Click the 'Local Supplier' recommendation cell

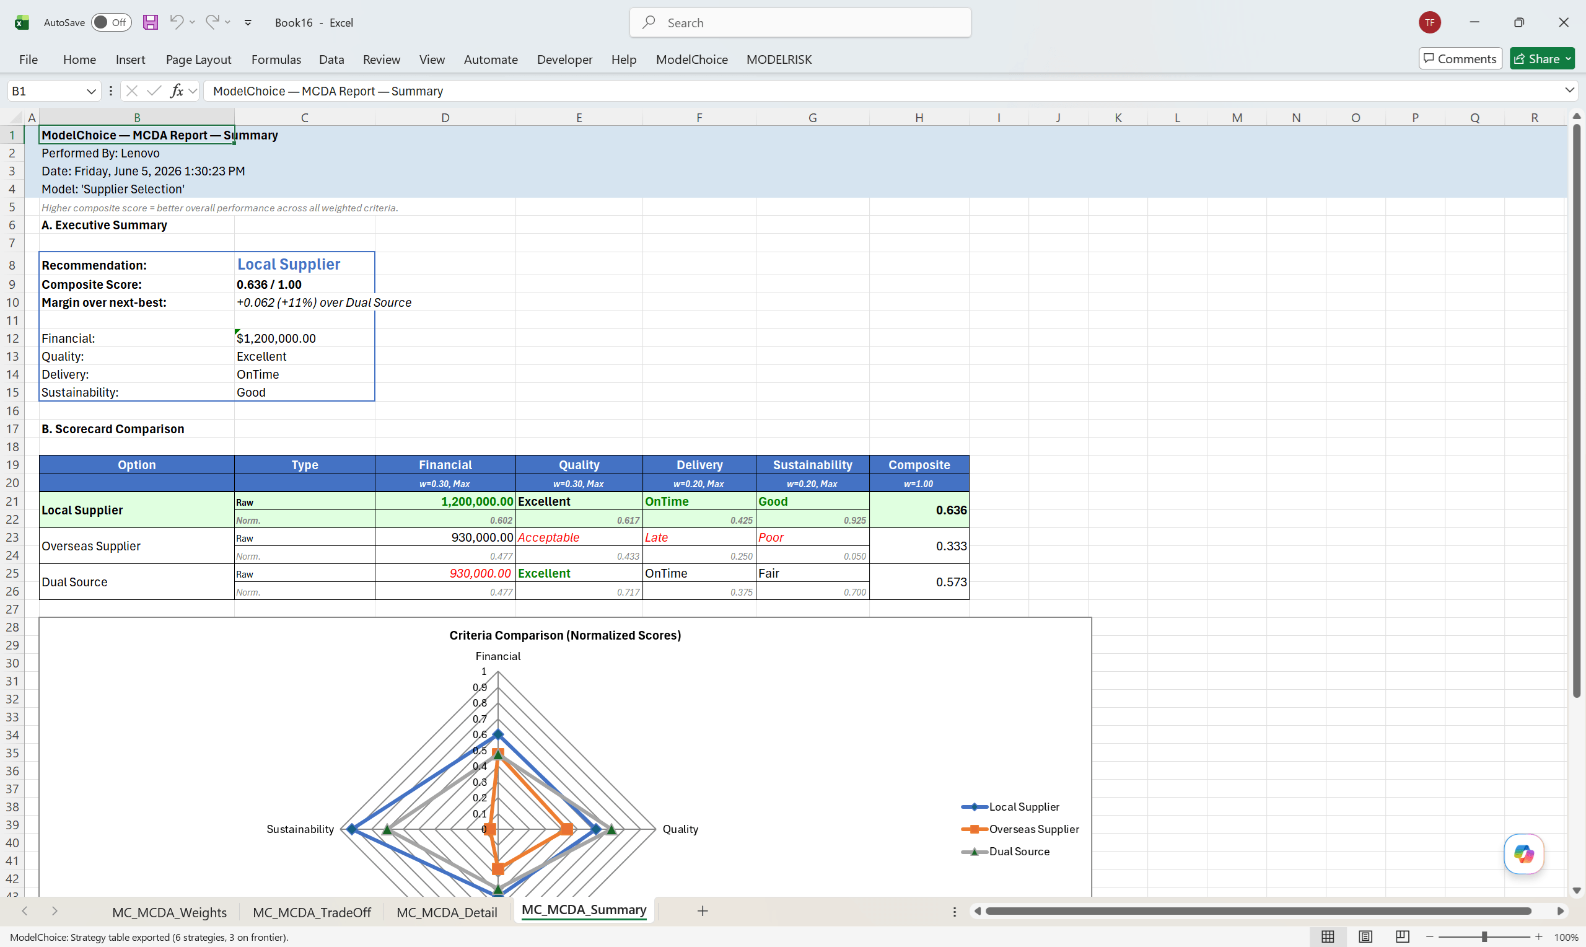tap(304, 264)
